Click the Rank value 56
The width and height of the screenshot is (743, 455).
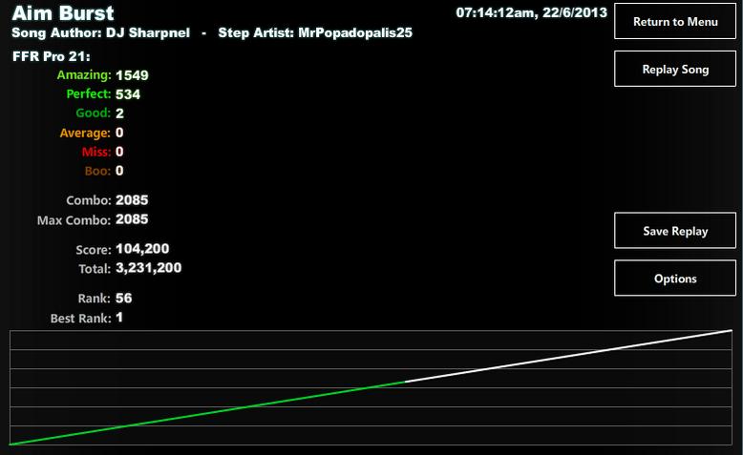(x=124, y=298)
